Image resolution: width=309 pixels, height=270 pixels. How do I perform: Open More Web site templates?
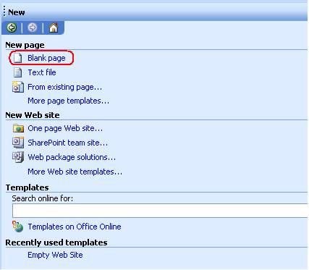click(x=75, y=172)
